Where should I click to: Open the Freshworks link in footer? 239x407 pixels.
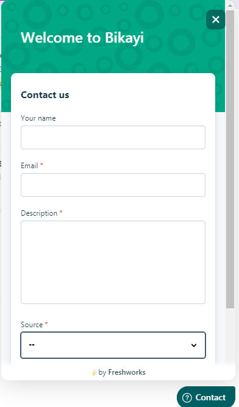[127, 372]
